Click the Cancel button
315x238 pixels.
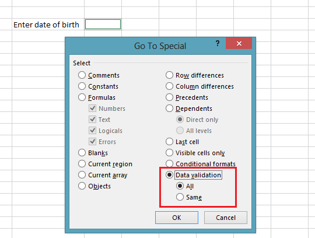click(x=226, y=218)
